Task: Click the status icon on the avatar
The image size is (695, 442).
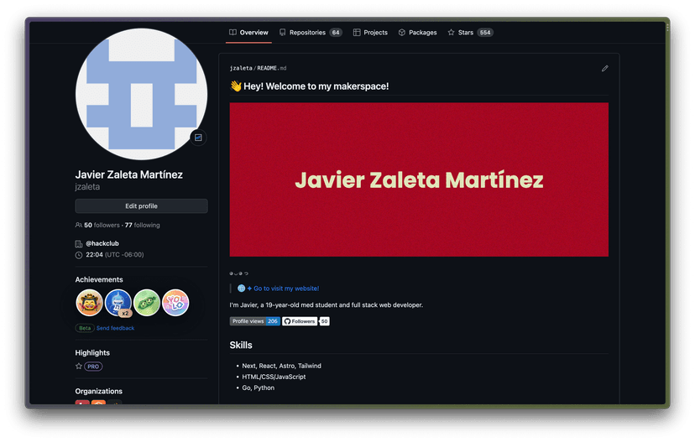Action: [198, 138]
